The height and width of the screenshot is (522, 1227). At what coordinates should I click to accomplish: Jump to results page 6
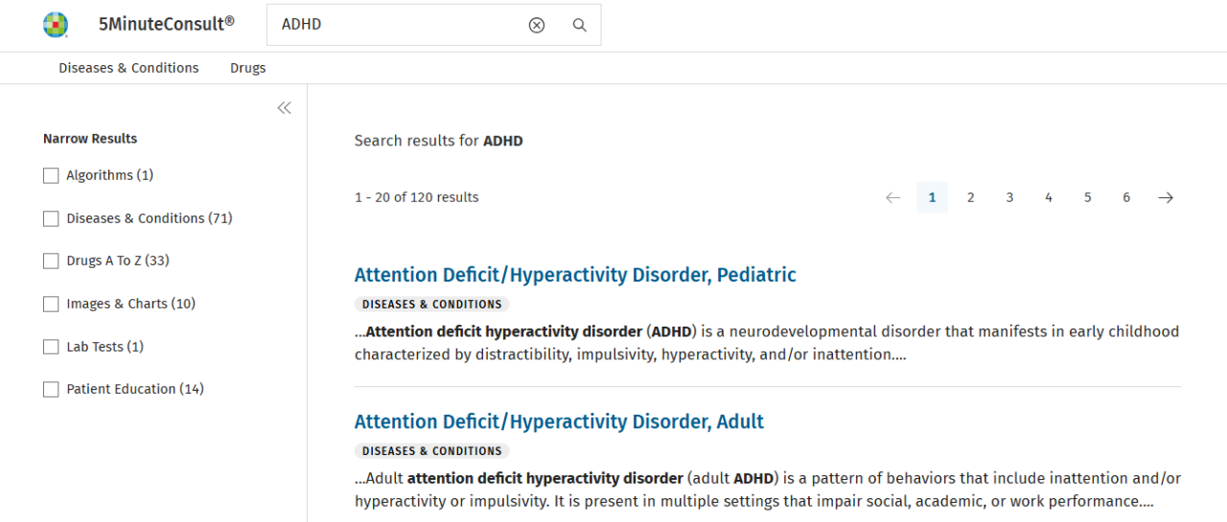[x=1126, y=197]
